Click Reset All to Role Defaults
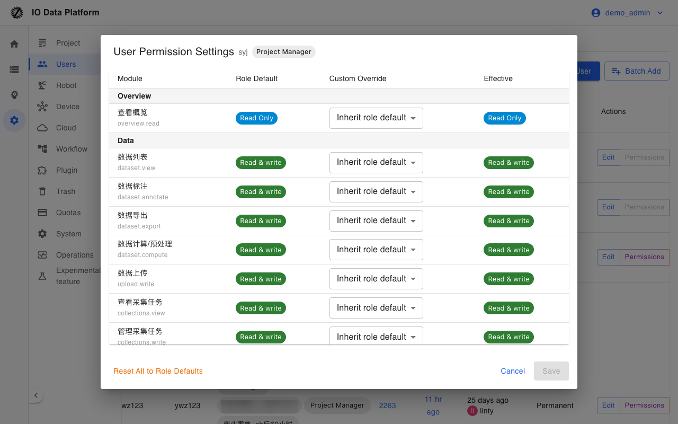Screen dimensions: 678x424 click(x=158, y=371)
